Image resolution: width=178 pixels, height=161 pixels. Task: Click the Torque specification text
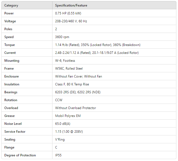(x=98, y=45)
